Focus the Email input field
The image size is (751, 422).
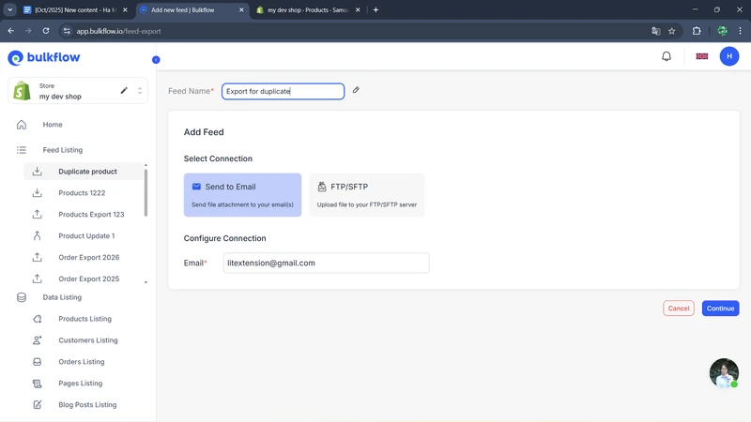point(326,263)
